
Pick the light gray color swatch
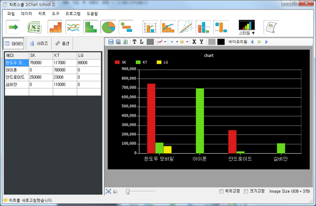[212, 42]
